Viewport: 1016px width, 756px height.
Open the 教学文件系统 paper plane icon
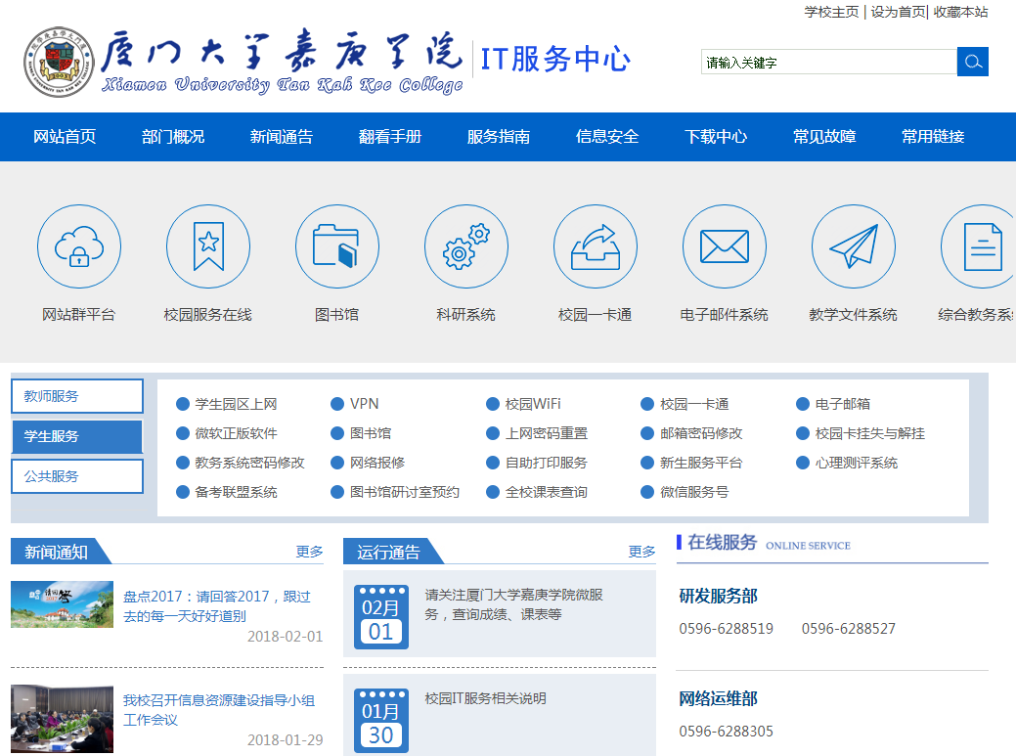tap(854, 246)
